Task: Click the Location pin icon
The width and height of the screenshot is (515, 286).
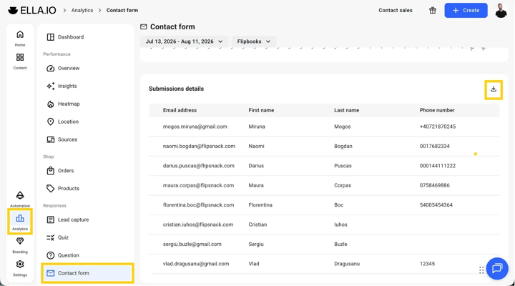Action: (50, 122)
